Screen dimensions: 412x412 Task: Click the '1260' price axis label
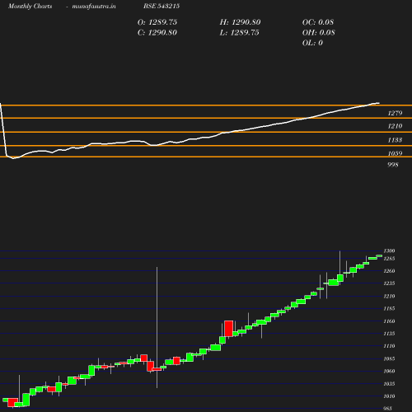point(389,271)
